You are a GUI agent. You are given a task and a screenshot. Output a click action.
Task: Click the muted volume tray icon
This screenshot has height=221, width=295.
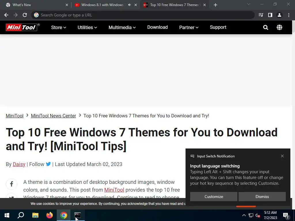tap(258, 215)
